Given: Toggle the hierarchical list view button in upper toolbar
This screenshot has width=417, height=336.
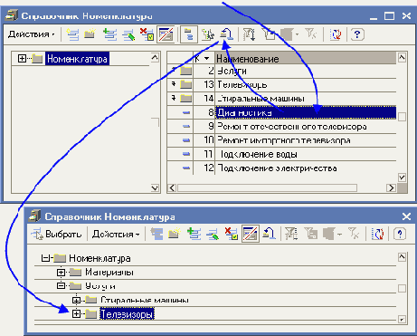Looking at the screenshot, I should (189, 34).
